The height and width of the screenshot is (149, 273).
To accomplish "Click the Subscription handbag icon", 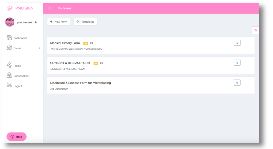I will coord(9,75).
